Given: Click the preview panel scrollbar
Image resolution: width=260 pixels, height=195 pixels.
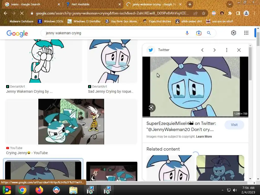Looking at the screenshot, I should click(250, 63).
